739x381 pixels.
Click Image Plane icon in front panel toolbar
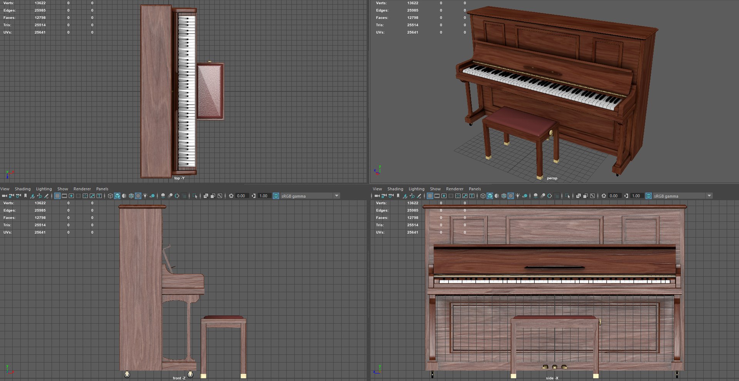point(32,196)
